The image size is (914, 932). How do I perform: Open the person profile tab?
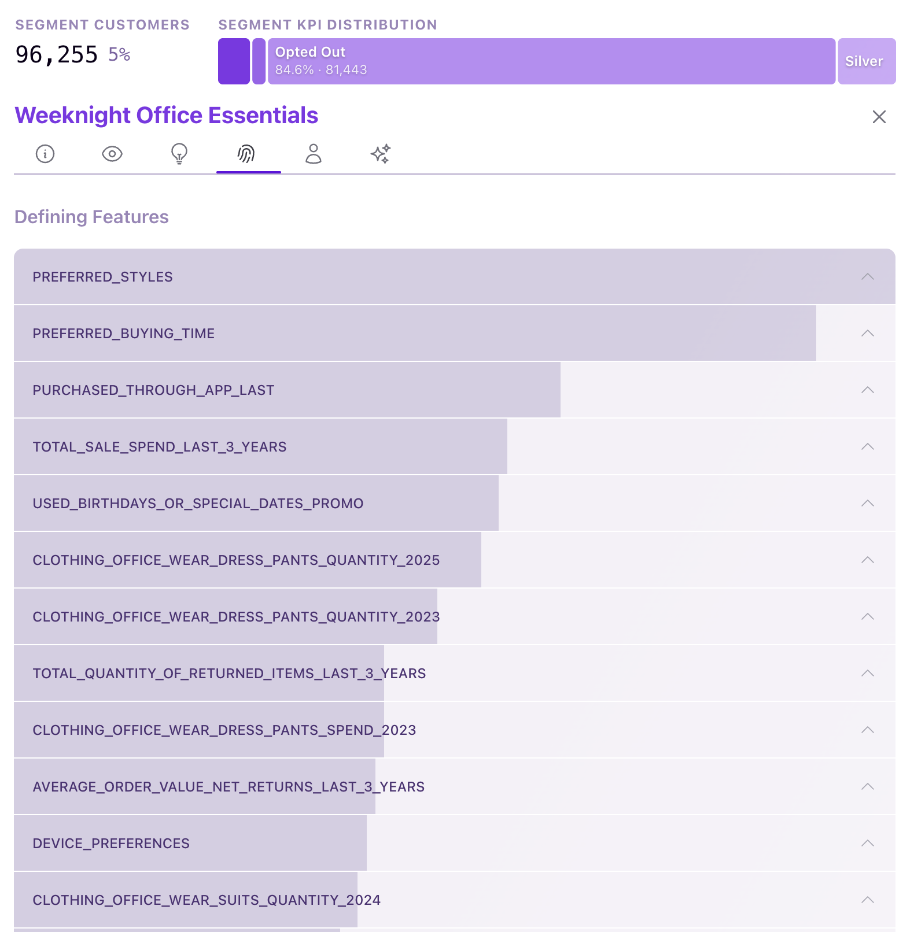314,154
